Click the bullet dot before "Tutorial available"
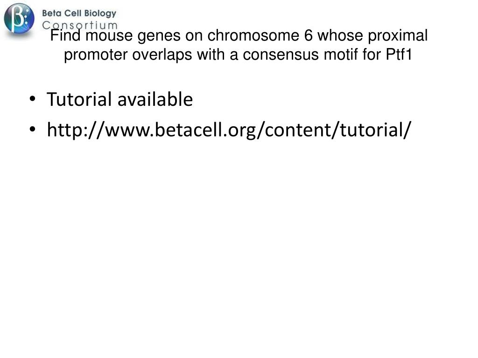Screen dimensions: 478x358 point(33,99)
